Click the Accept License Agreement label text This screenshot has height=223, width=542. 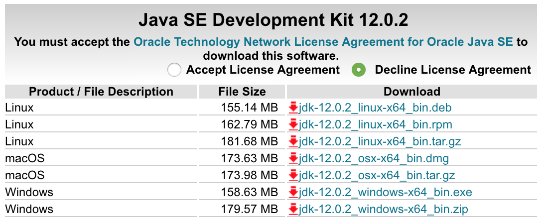point(263,70)
